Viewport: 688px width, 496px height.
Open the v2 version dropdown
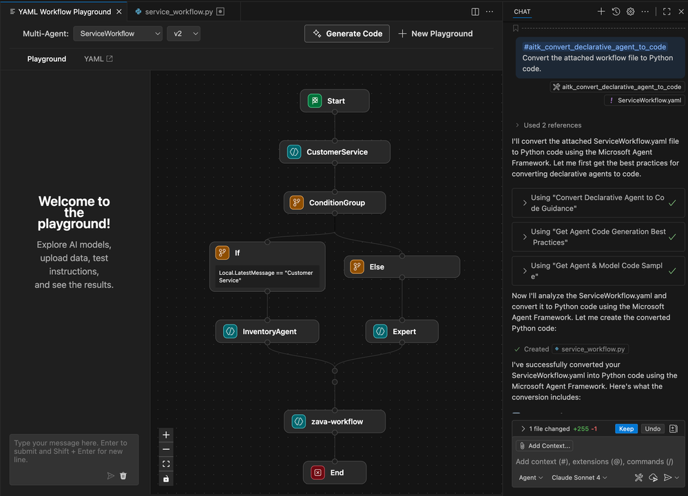pyautogui.click(x=183, y=34)
